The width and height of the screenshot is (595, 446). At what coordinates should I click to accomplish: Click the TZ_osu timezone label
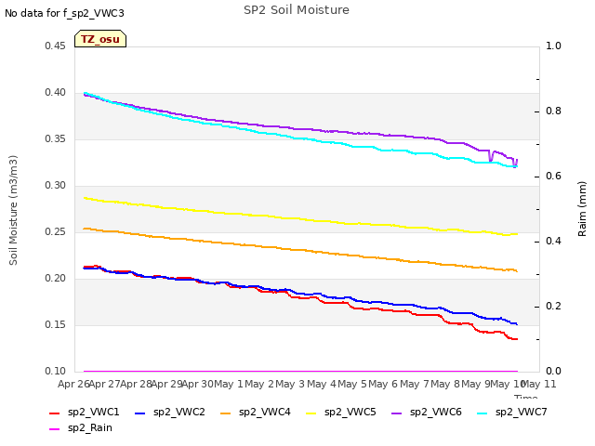pyautogui.click(x=100, y=39)
